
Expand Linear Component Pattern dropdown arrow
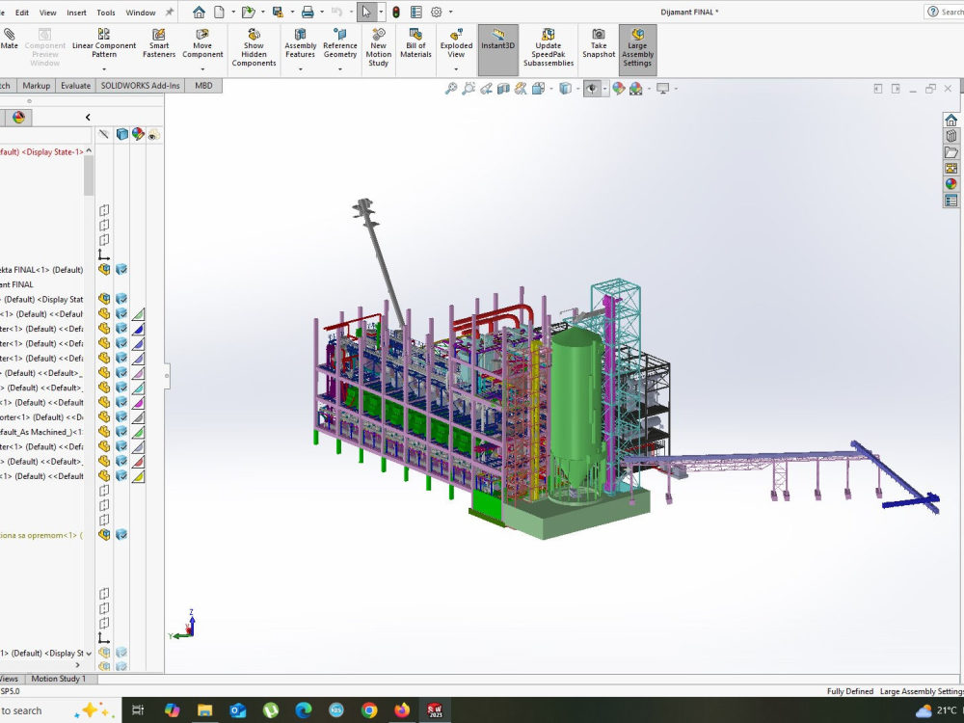click(x=104, y=69)
